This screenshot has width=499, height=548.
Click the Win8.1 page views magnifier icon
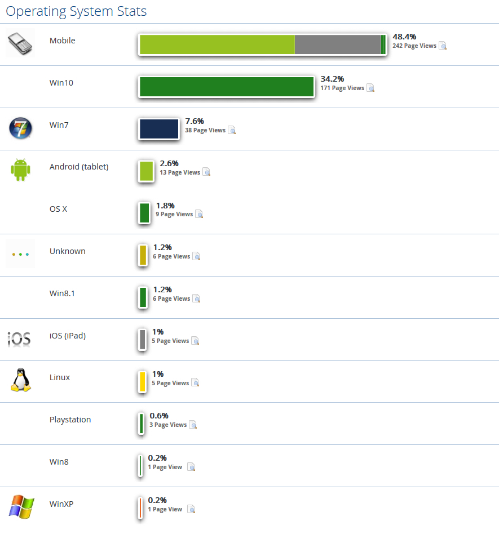pos(197,299)
